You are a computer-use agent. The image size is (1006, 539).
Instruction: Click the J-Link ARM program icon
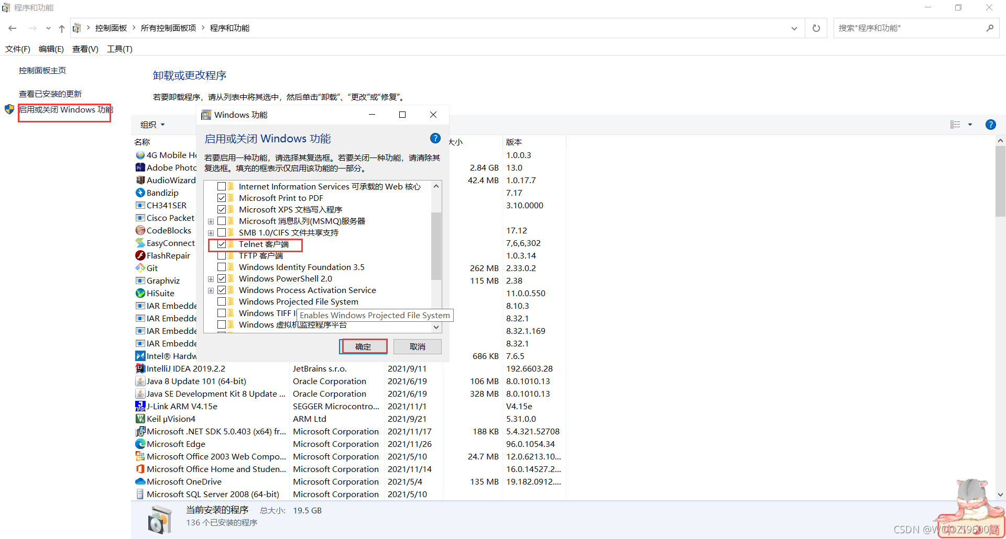pyautogui.click(x=140, y=407)
